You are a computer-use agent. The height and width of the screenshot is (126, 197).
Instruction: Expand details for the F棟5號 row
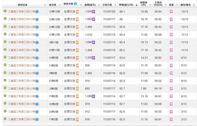(5, 65)
